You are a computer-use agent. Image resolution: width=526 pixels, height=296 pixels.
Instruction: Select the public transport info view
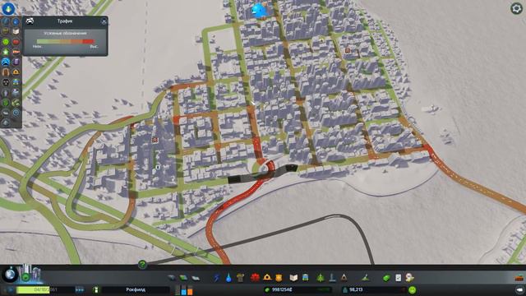[16, 82]
